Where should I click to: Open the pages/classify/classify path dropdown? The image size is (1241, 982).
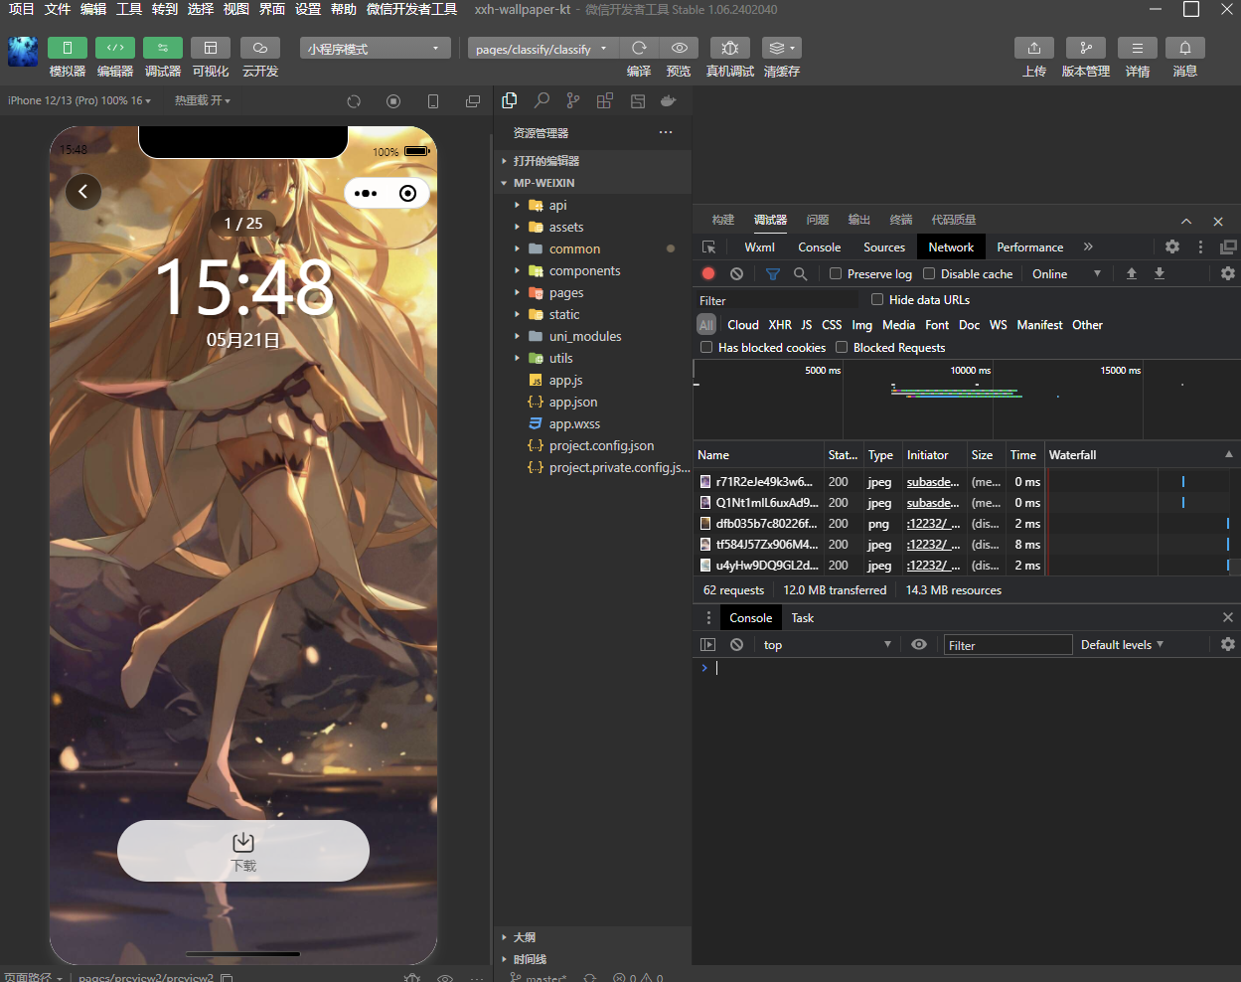[543, 48]
